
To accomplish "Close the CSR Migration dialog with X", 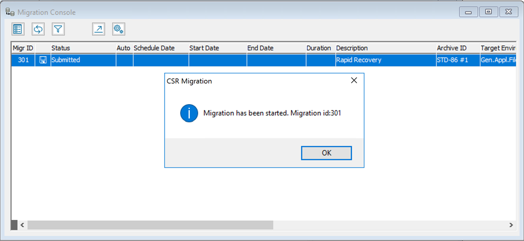I will [x=354, y=81].
